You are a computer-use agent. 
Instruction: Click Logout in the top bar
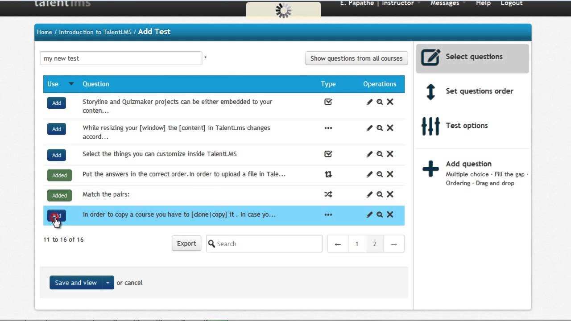[x=512, y=3]
